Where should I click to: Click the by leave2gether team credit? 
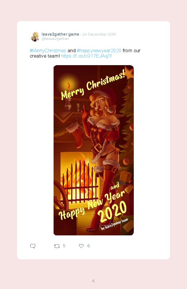coord(115,224)
